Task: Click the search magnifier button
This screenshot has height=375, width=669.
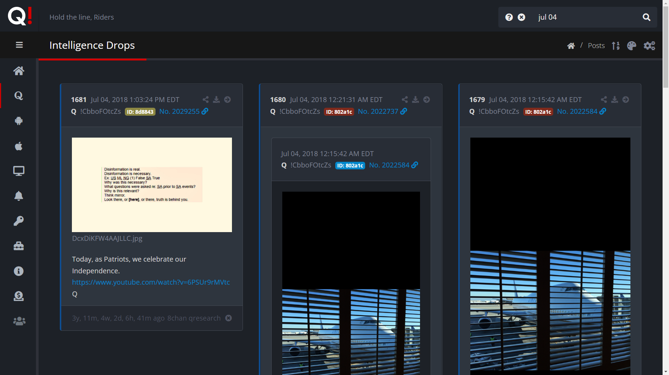Action: pyautogui.click(x=646, y=17)
